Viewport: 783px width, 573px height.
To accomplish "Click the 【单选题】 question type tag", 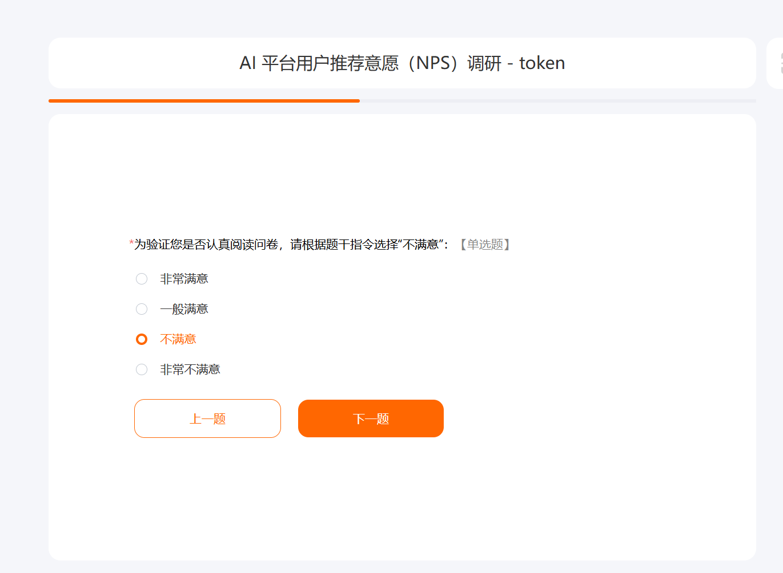I will (485, 245).
